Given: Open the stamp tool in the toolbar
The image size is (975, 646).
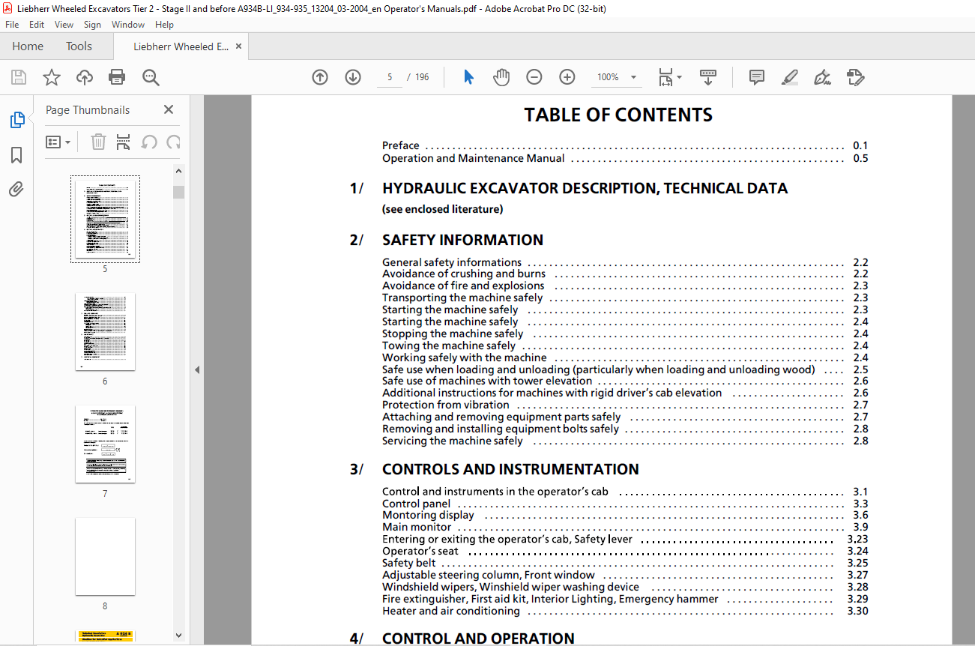Looking at the screenshot, I should pyautogui.click(x=856, y=77).
